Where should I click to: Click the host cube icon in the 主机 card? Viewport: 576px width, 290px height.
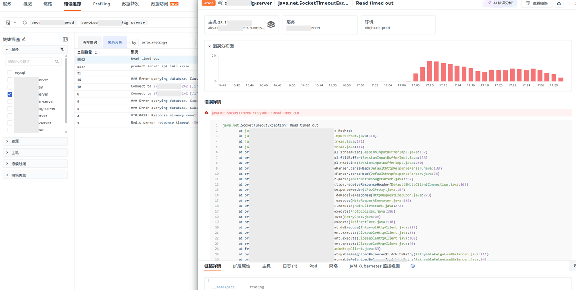pos(271,25)
